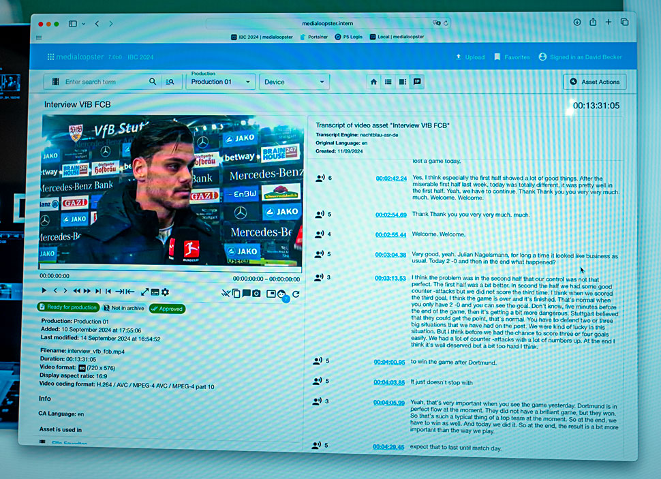This screenshot has height=479, width=661.
Task: Jump to the start of clip
Action: tap(108, 291)
